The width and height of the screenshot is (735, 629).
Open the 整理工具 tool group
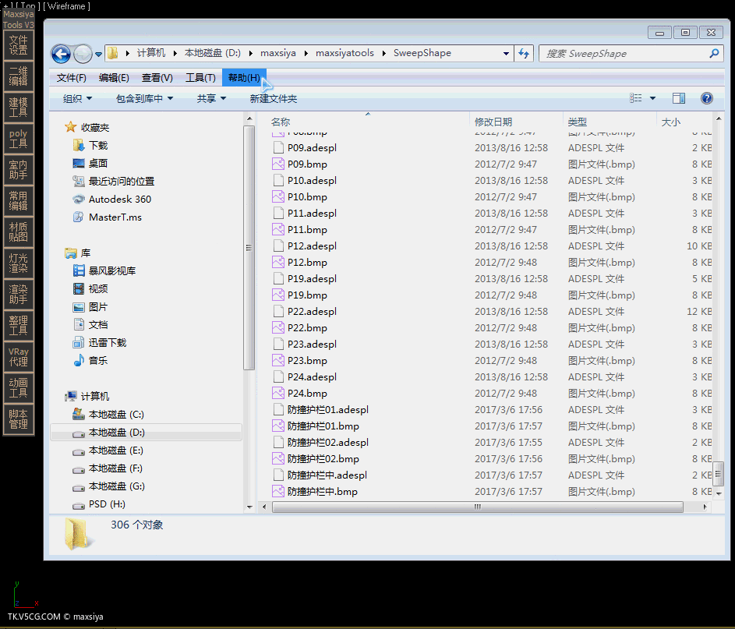pyautogui.click(x=18, y=325)
